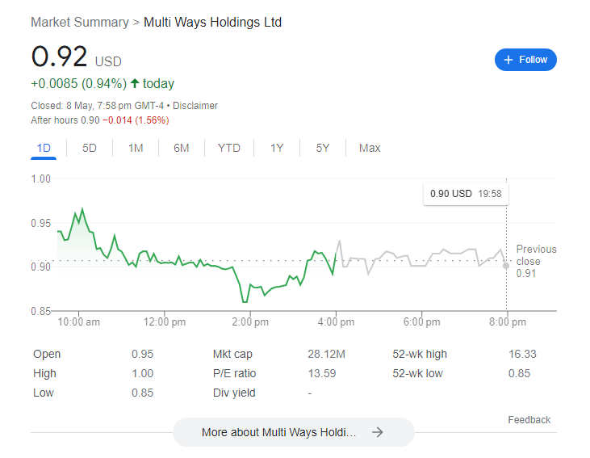Click the High value 1.00
Image resolution: width=590 pixels, height=458 pixels.
click(142, 373)
